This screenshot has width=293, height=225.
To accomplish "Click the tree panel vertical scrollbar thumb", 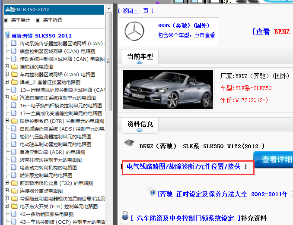I will pos(109,61).
